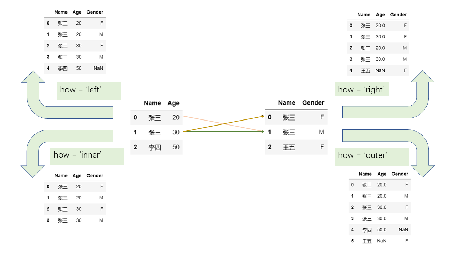Click the NaN Age cell in the right-join table

(380, 70)
